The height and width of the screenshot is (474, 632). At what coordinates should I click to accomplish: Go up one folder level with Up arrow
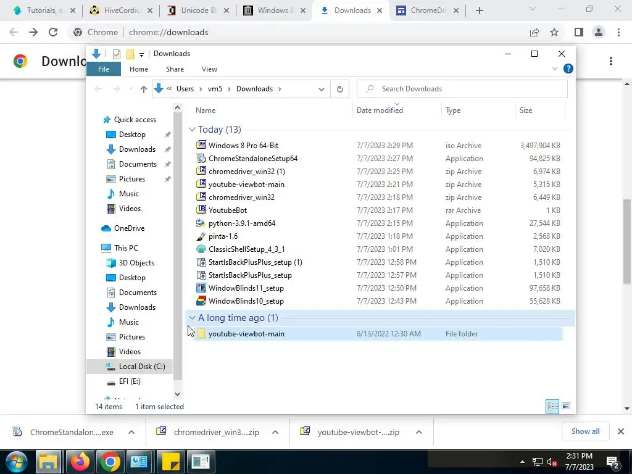[143, 89]
